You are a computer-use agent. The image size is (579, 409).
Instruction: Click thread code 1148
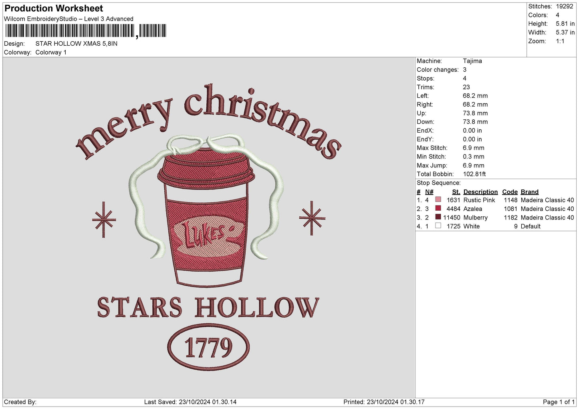[x=510, y=200]
